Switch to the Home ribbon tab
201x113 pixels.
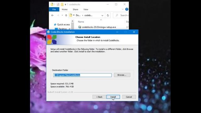coord(65,9)
